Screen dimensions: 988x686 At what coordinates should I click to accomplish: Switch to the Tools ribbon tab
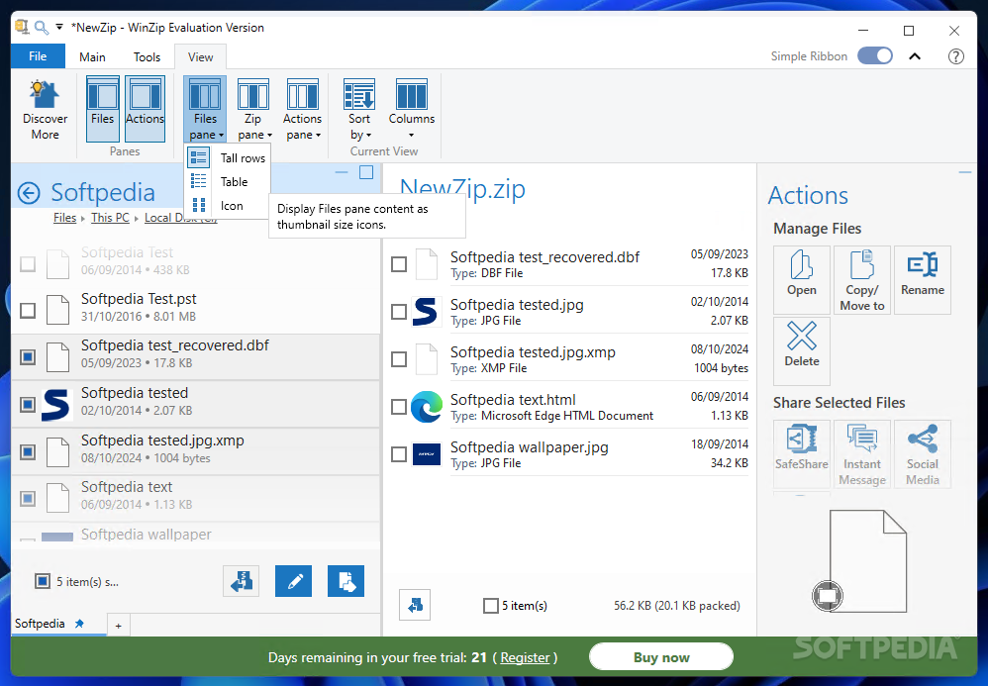147,56
